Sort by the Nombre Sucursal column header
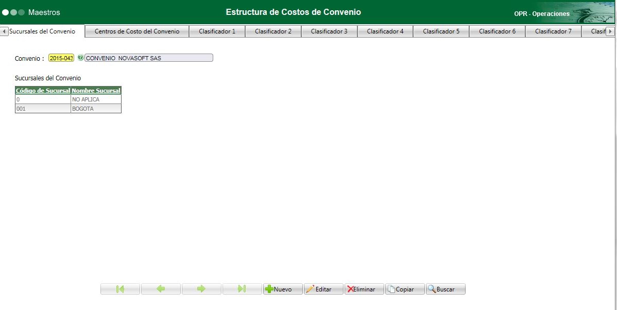The image size is (617, 310). click(x=96, y=90)
